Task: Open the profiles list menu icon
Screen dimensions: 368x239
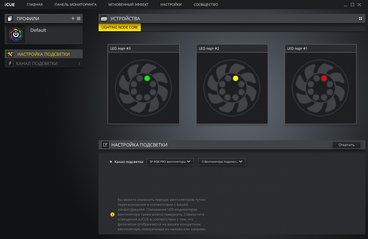Action: (79, 18)
